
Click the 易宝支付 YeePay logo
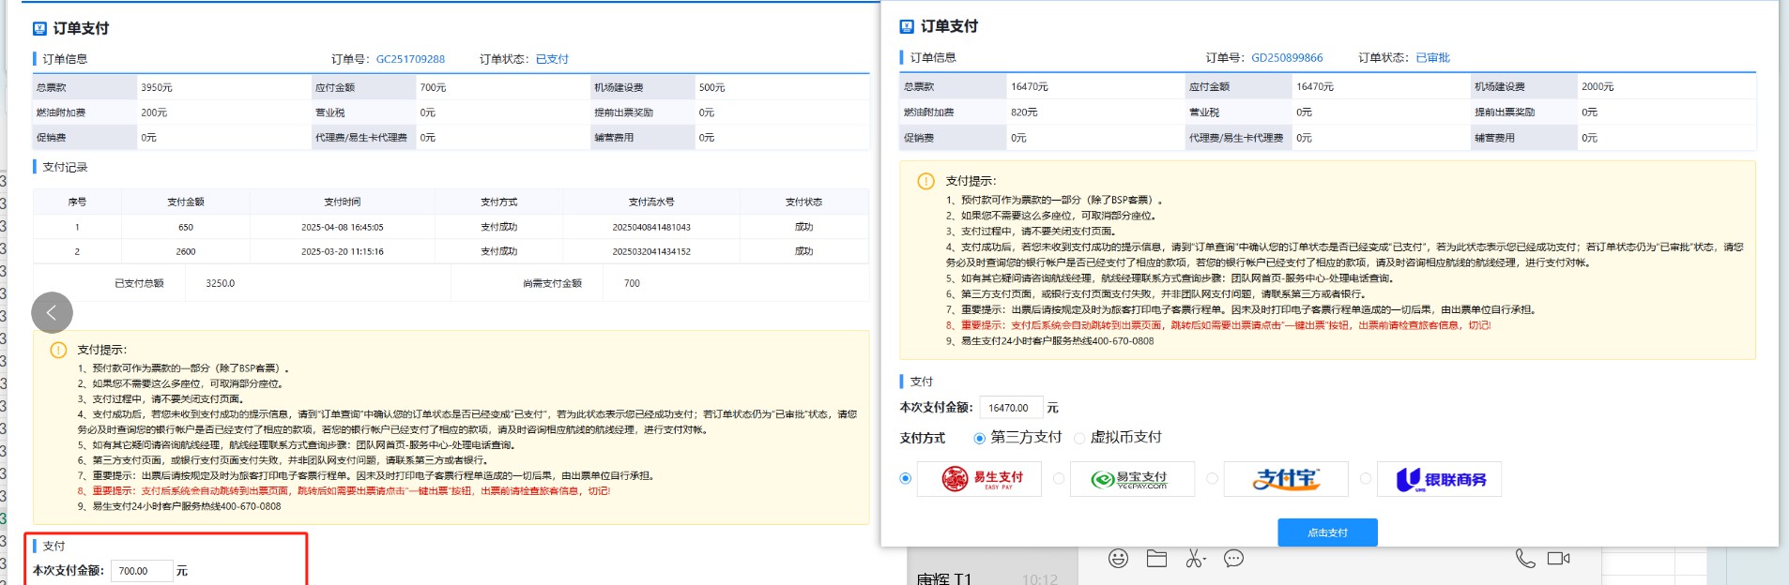(x=1132, y=479)
